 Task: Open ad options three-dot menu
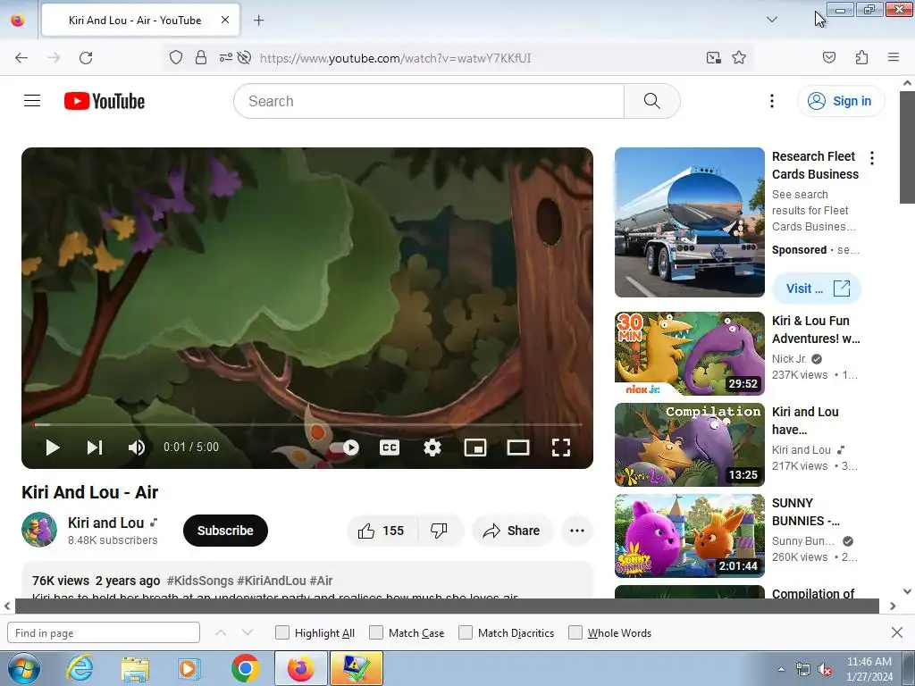(x=872, y=157)
